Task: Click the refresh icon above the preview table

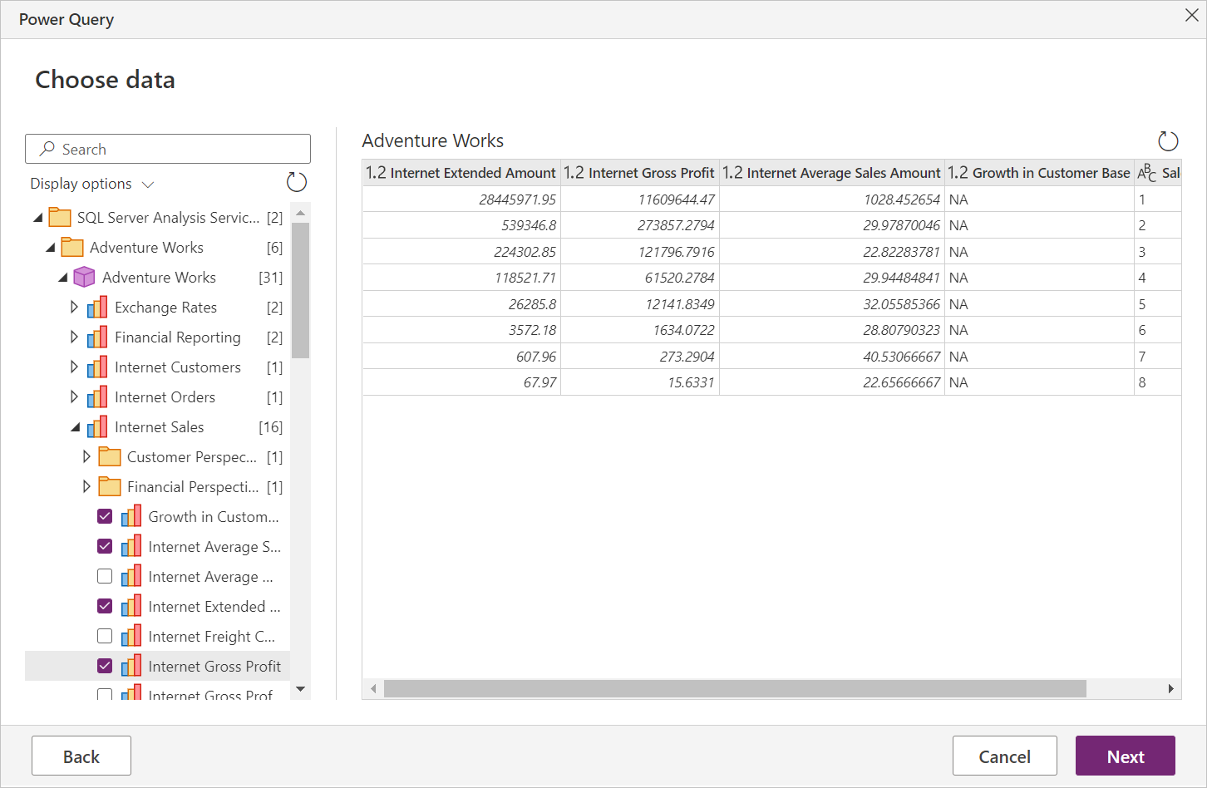Action: (1167, 141)
